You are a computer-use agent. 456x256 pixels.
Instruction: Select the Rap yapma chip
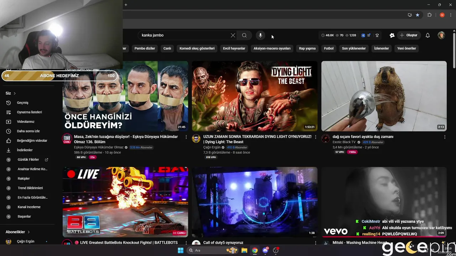click(x=307, y=48)
